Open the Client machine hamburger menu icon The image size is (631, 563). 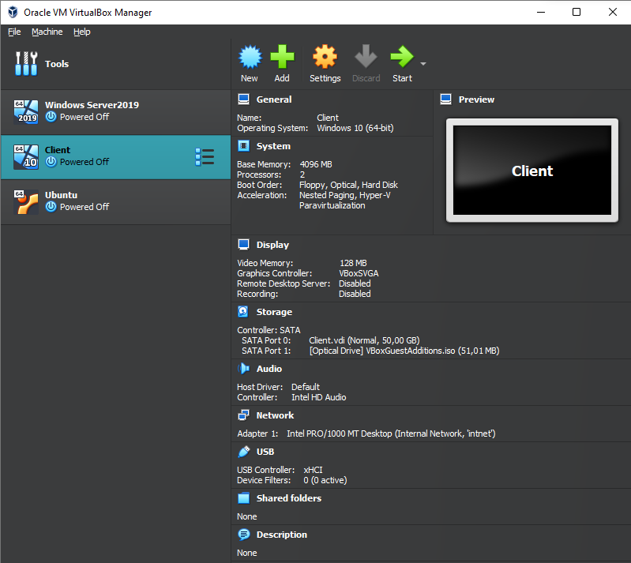(205, 156)
